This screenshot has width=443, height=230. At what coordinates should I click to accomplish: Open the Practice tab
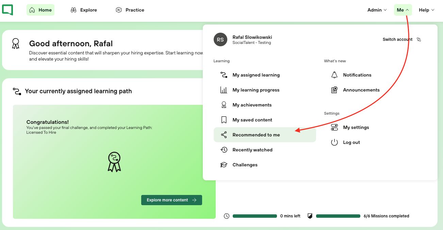point(130,10)
